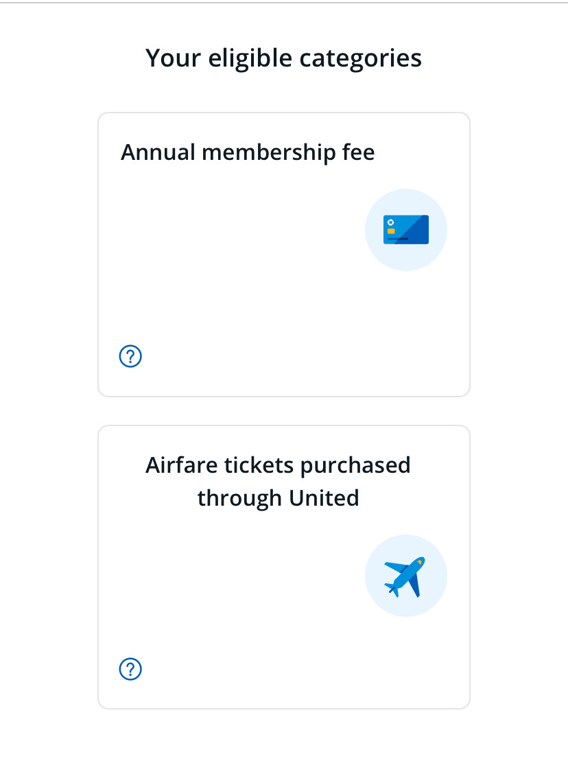Viewport: 568px width, 774px height.
Task: Open help for United airfare tickets
Action: click(130, 669)
